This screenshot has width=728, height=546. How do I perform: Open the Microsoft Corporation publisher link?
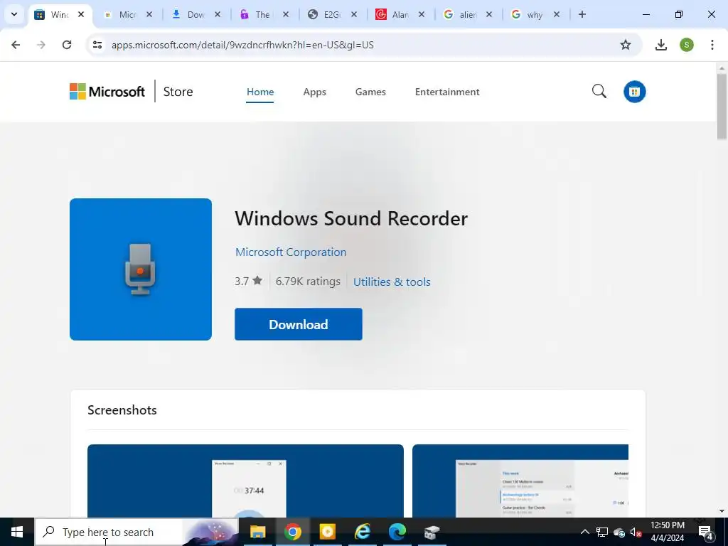[291, 252]
